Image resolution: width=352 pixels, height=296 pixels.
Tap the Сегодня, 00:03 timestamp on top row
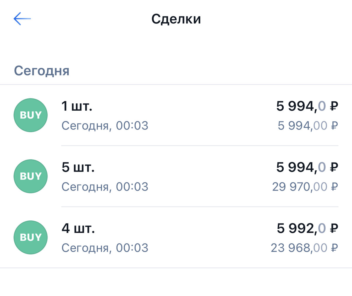coord(105,126)
